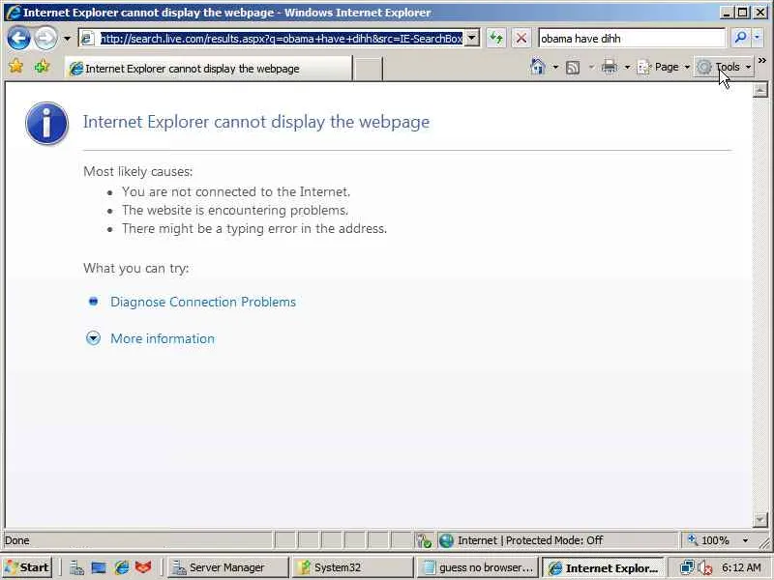Expand the Home button dropdown arrow
The image size is (774, 580).
pos(555,67)
